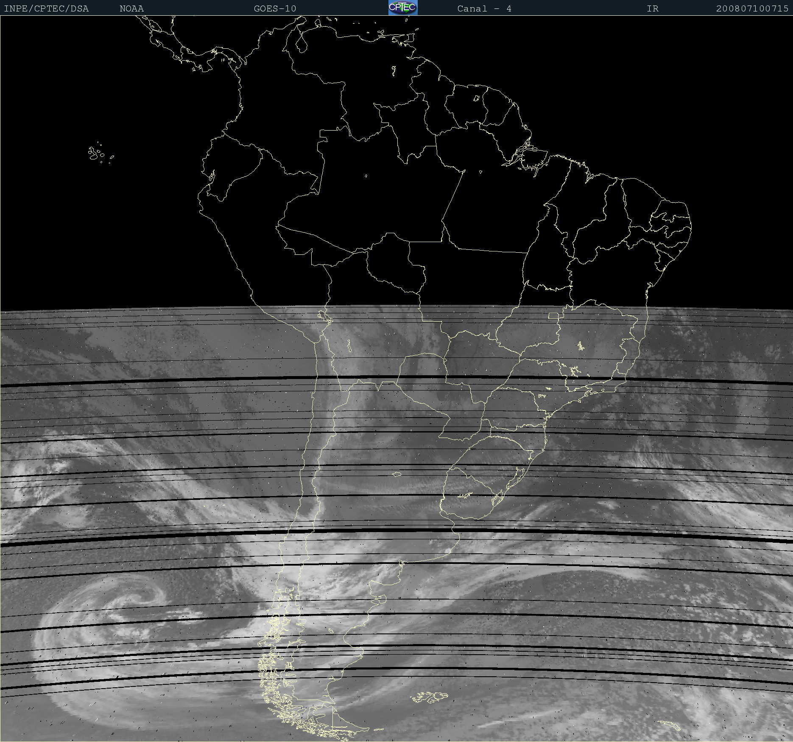Select the IR label in the header
The image size is (793, 742).
[652, 8]
